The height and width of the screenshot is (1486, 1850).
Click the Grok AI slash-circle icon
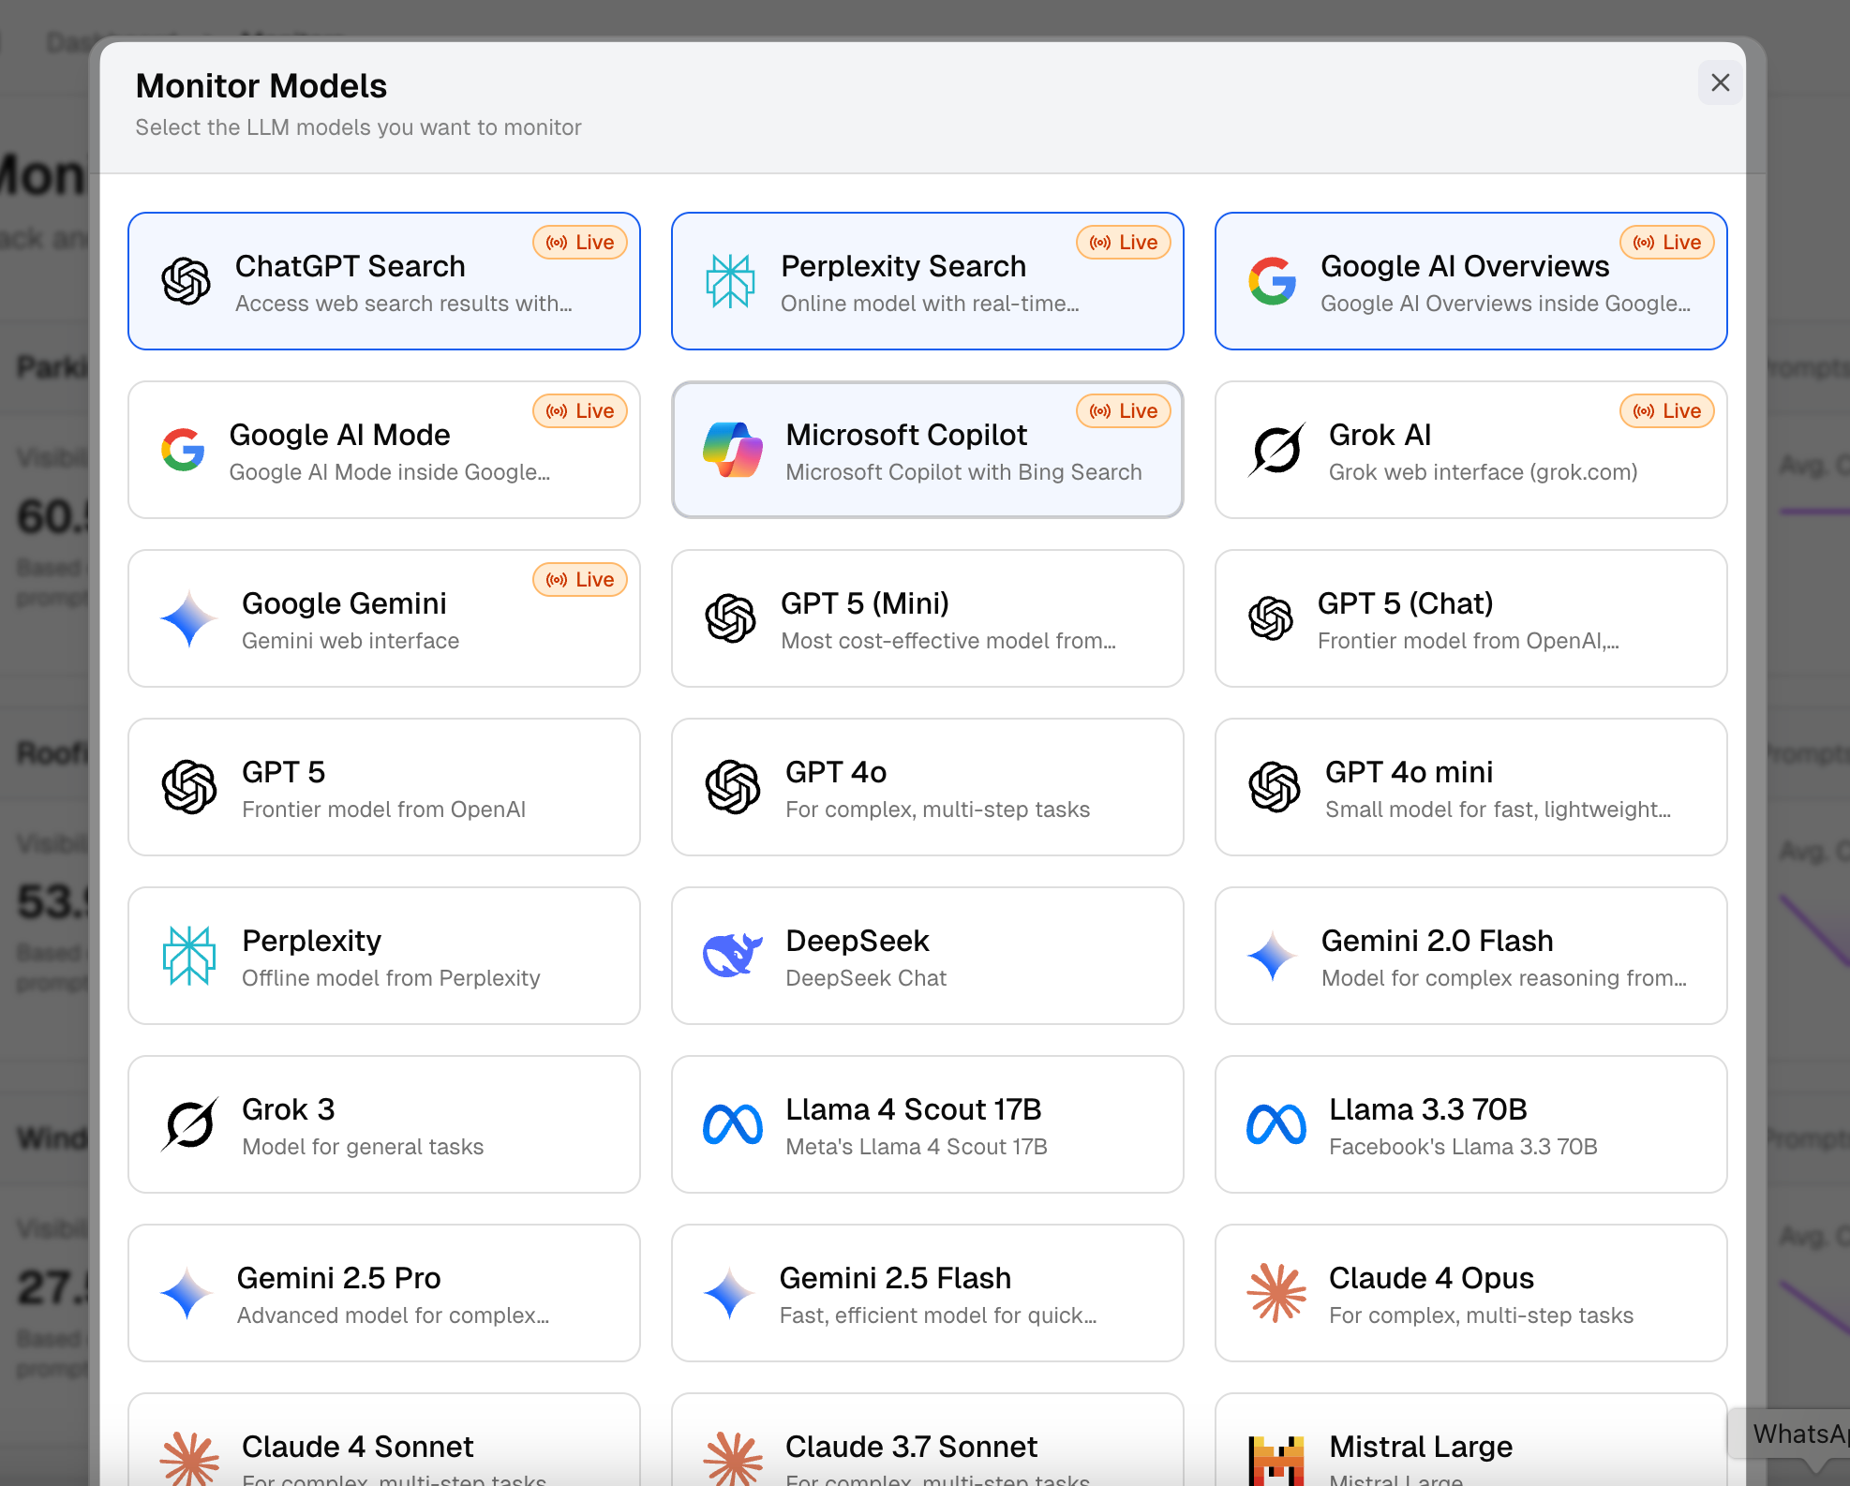click(x=1276, y=450)
